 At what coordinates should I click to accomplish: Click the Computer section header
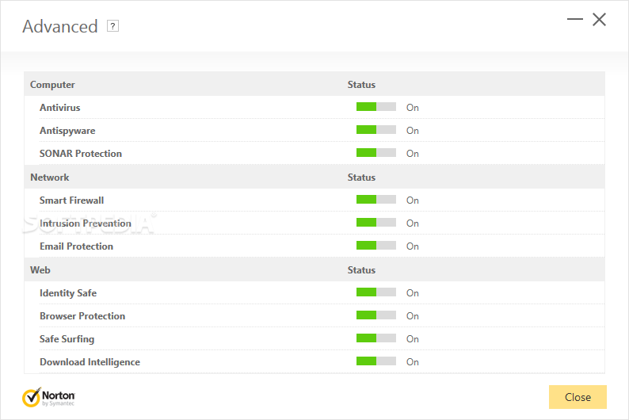coord(52,85)
